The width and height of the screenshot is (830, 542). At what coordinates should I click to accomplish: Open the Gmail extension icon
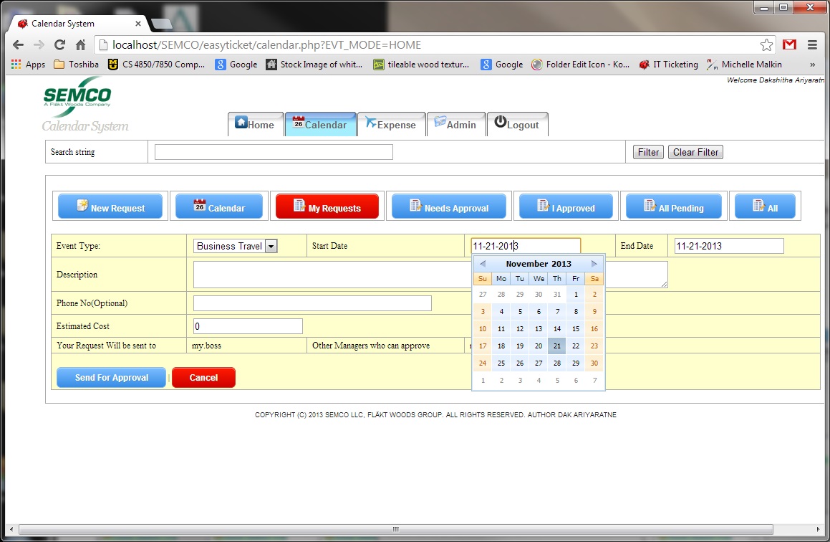789,44
